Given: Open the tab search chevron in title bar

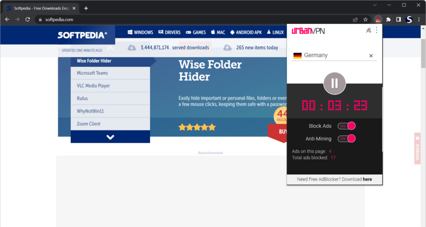Looking at the screenshot, I should click(375, 5).
